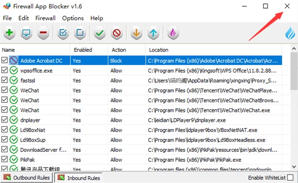
Task: Toggle the Adobe Acrobat DC checkbox
Action: click(4, 60)
